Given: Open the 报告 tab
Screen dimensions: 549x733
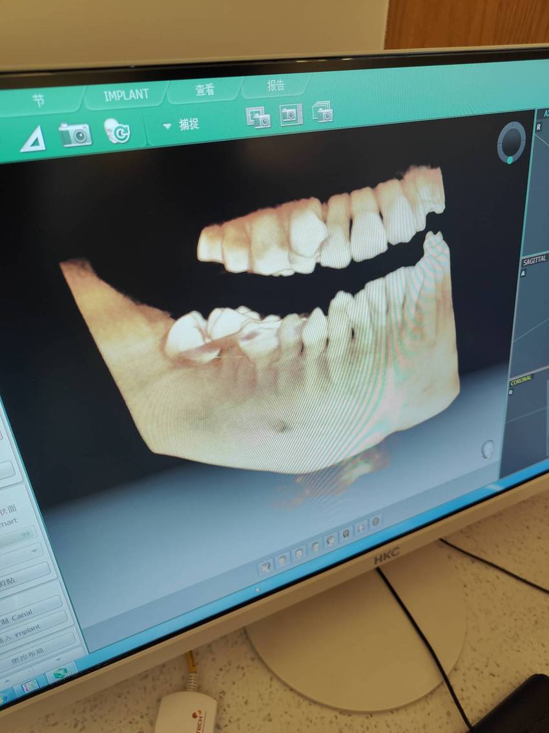Looking at the screenshot, I should coord(275,85).
